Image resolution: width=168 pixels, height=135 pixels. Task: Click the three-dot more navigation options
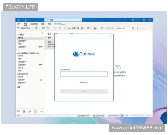click(41, 112)
